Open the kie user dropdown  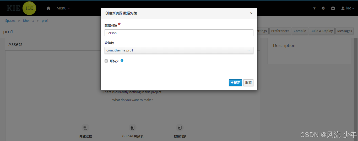click(348, 8)
